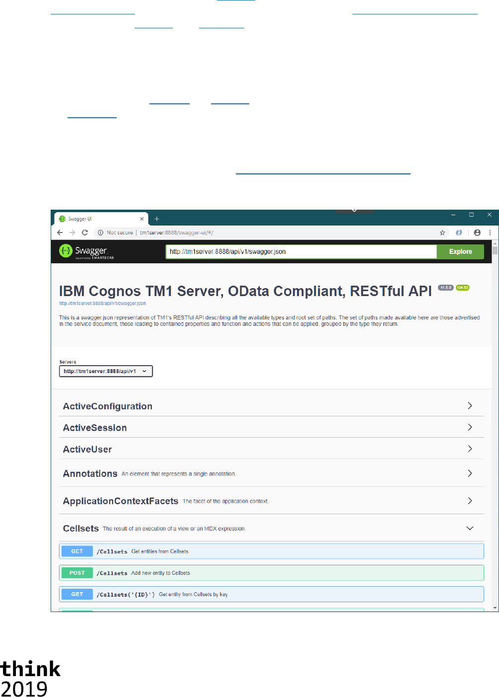Go back using browser back arrow

point(60,232)
